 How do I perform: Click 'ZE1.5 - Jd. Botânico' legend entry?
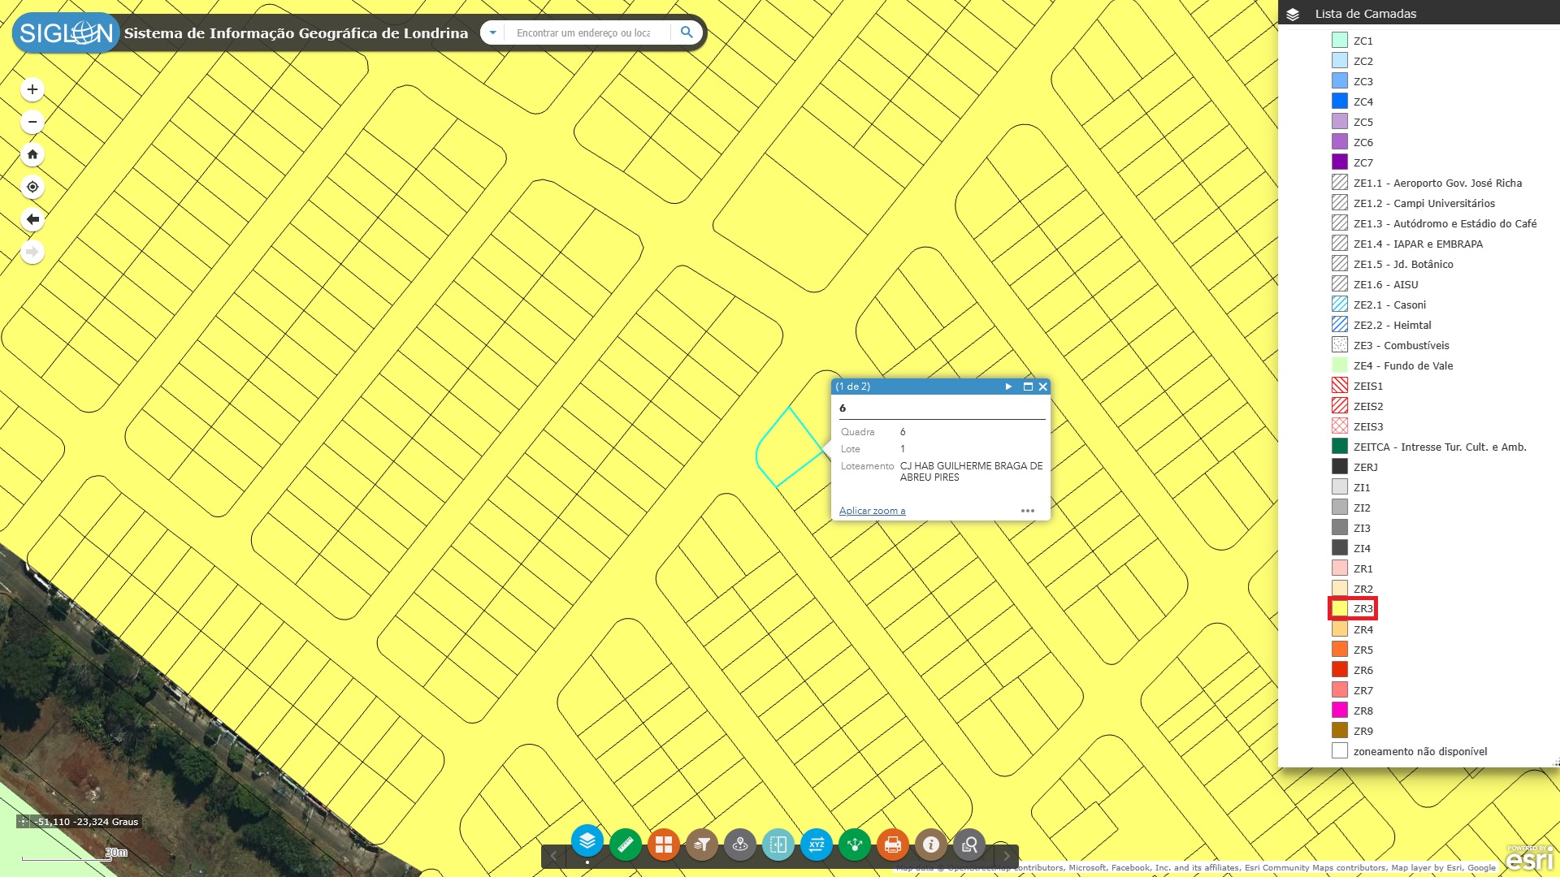(x=1403, y=264)
